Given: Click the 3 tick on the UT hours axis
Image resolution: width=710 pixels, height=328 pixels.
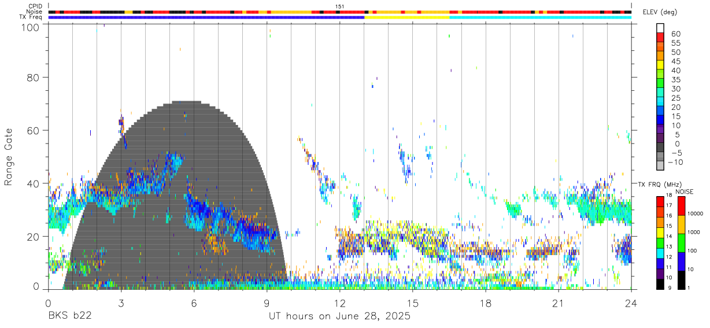Looking at the screenshot, I should pos(121,303).
